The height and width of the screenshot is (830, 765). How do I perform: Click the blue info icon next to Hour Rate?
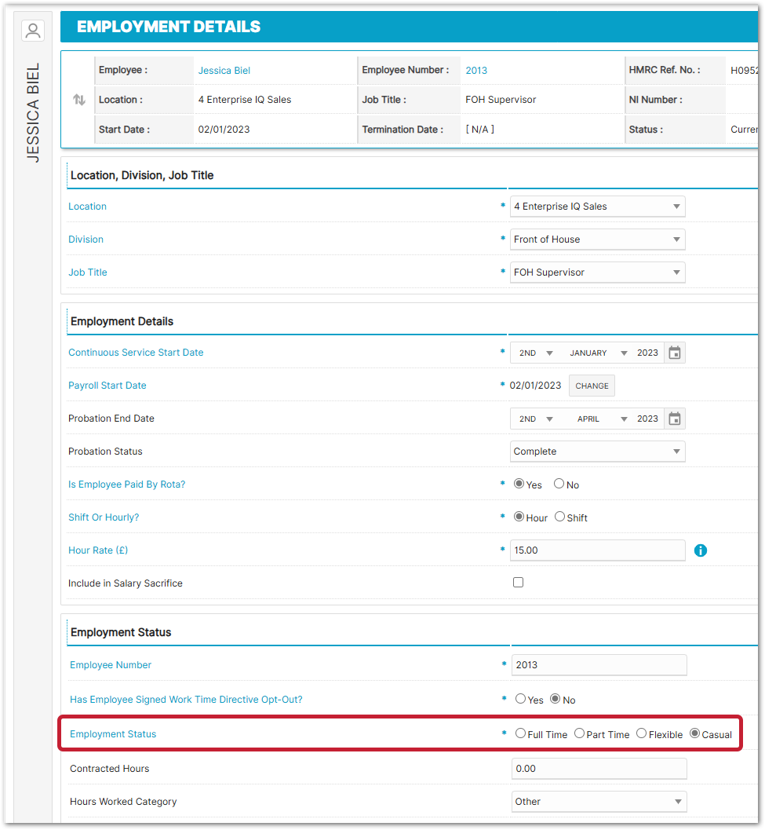point(701,550)
